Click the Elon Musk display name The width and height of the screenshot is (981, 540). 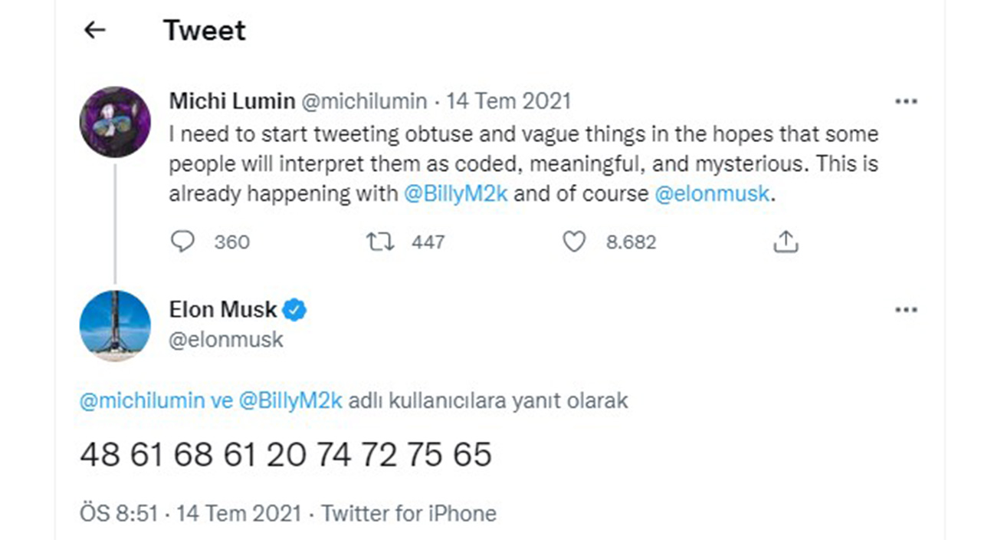point(222,310)
